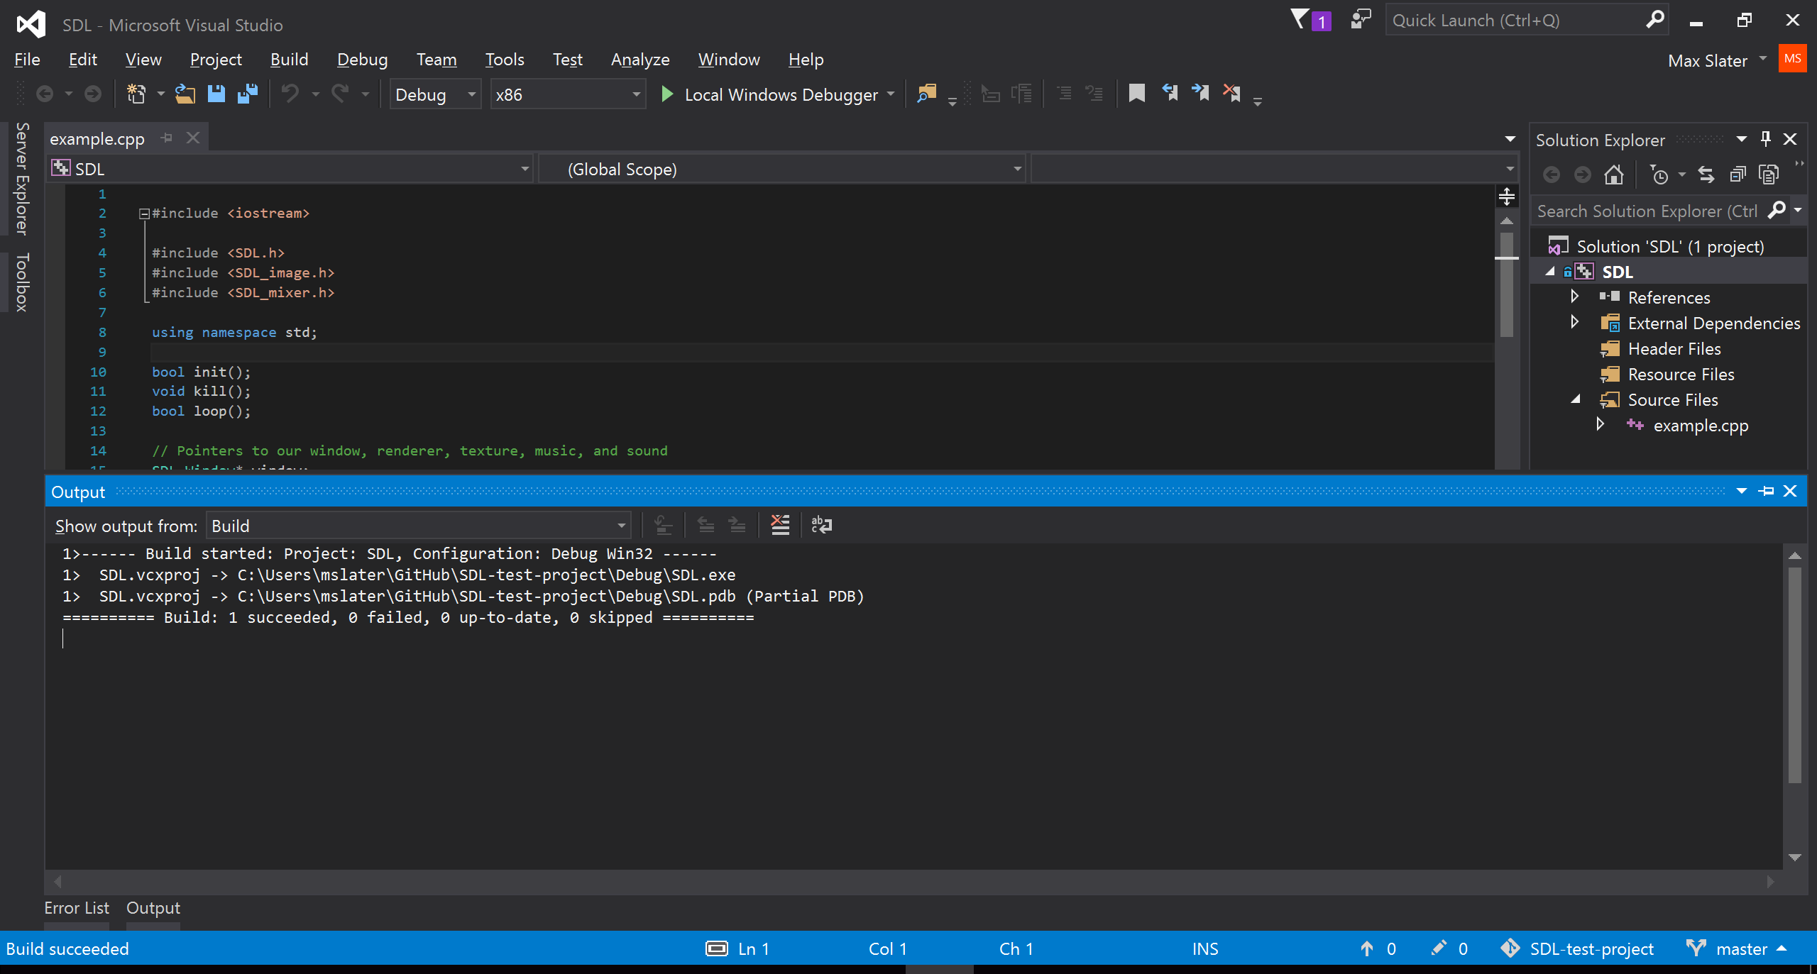Screen dimensions: 1817x974
Task: Close the example.cpp tab
Action: coord(193,138)
